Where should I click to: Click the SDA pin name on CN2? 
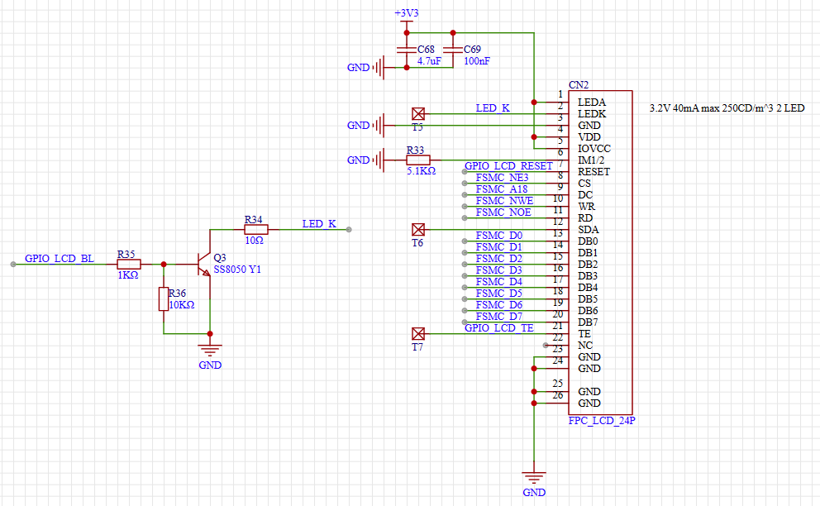point(589,230)
